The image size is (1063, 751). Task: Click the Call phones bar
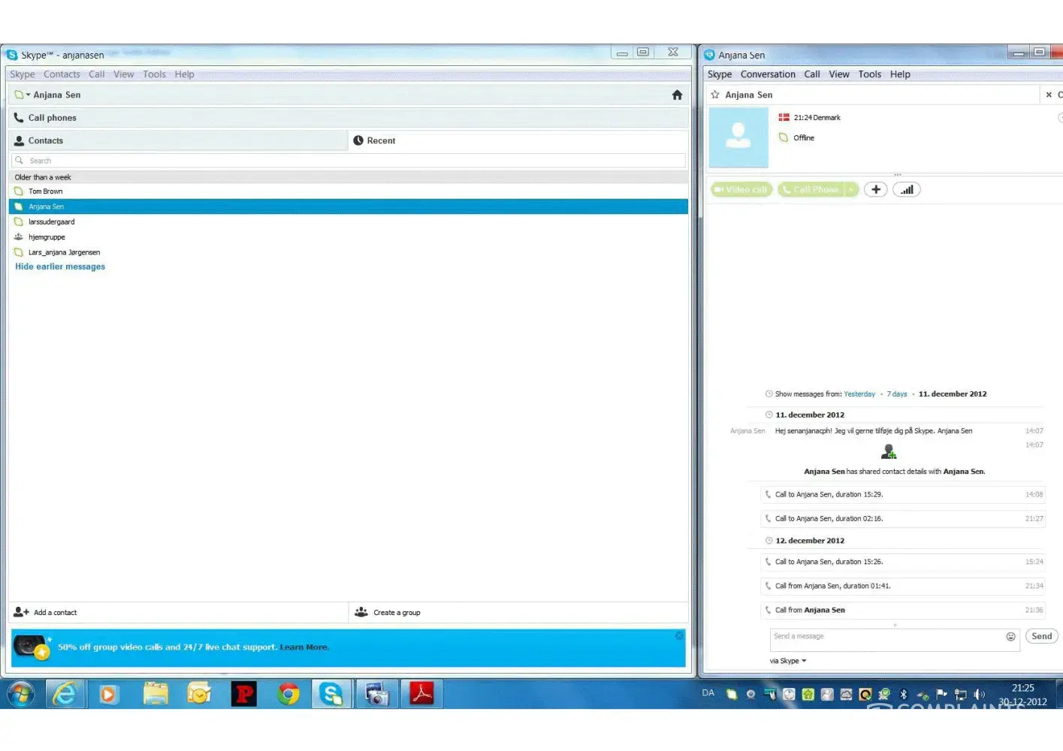coord(349,118)
